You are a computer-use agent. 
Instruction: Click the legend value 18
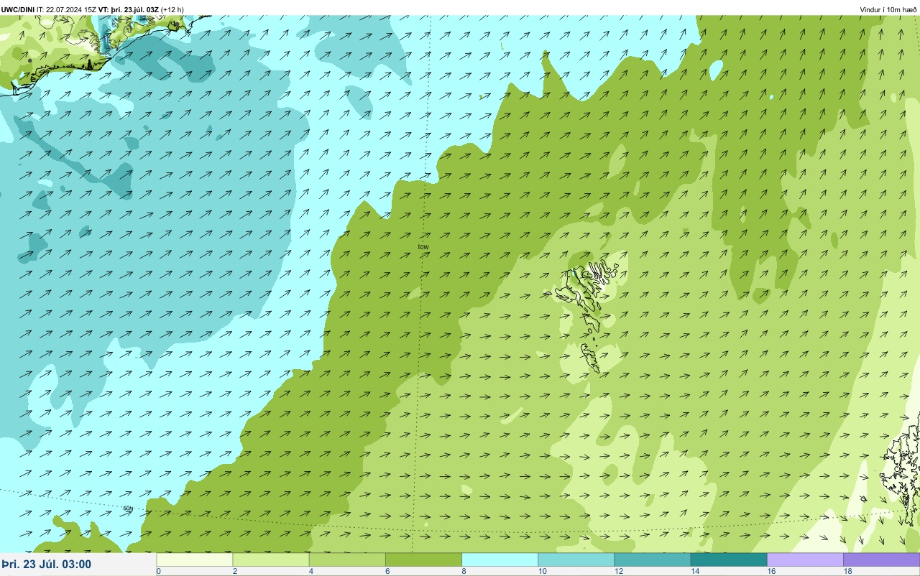click(847, 572)
